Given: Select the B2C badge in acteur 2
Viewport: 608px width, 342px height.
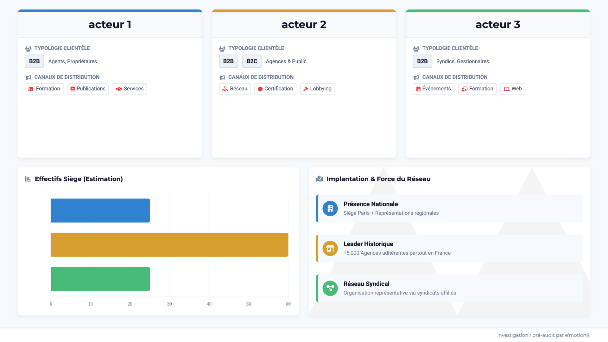Looking at the screenshot, I should pos(252,61).
